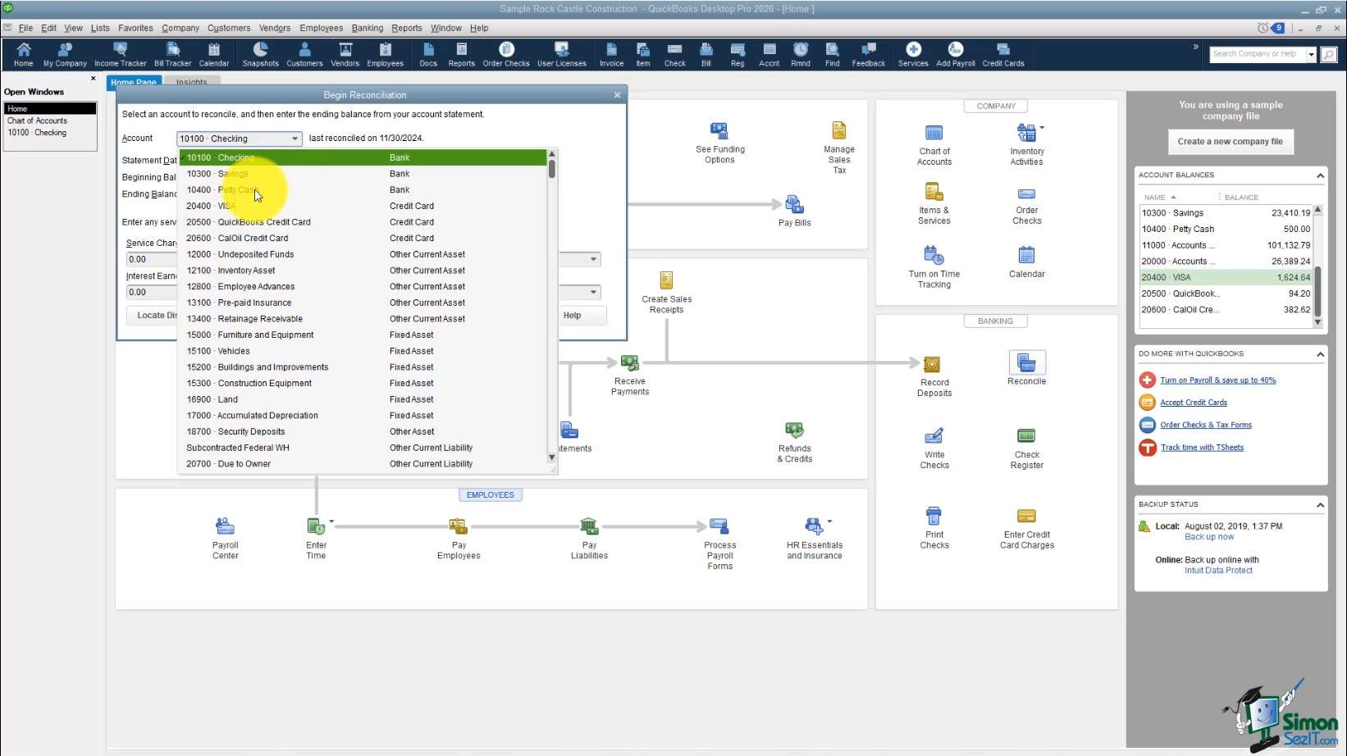
Task: Open the Docs toolbar icon
Action: pyautogui.click(x=428, y=54)
